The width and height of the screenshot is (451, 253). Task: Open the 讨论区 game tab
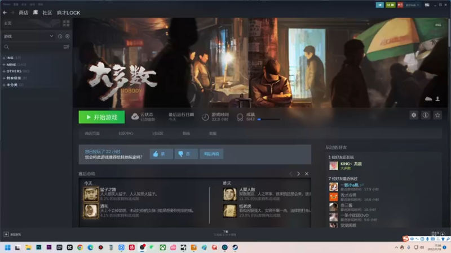pos(158,133)
